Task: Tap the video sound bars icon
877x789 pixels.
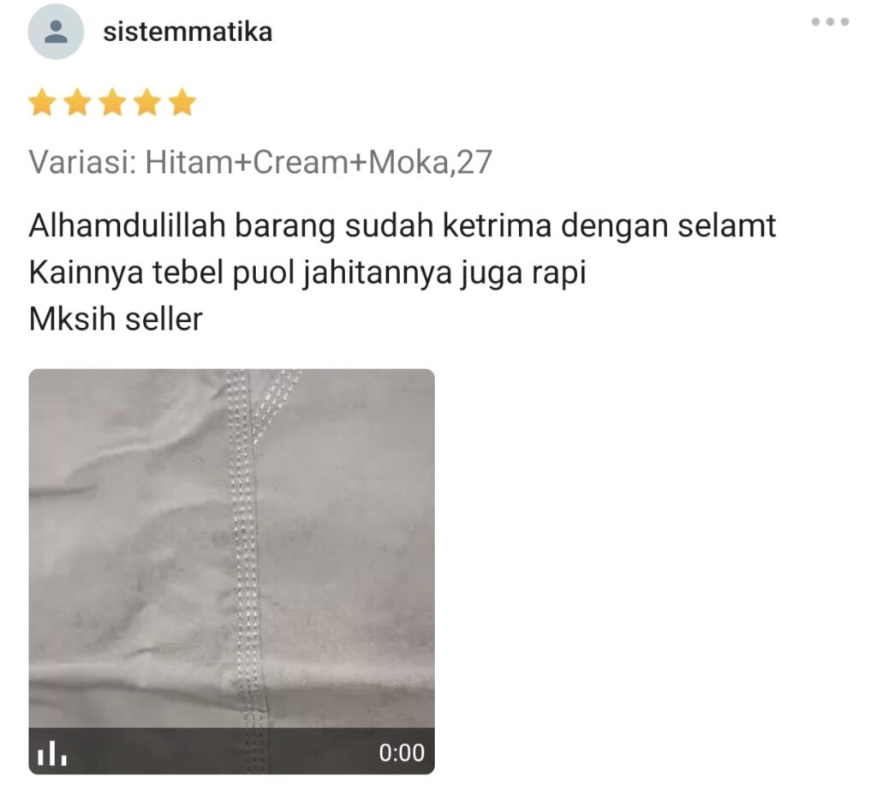Action: click(x=52, y=753)
